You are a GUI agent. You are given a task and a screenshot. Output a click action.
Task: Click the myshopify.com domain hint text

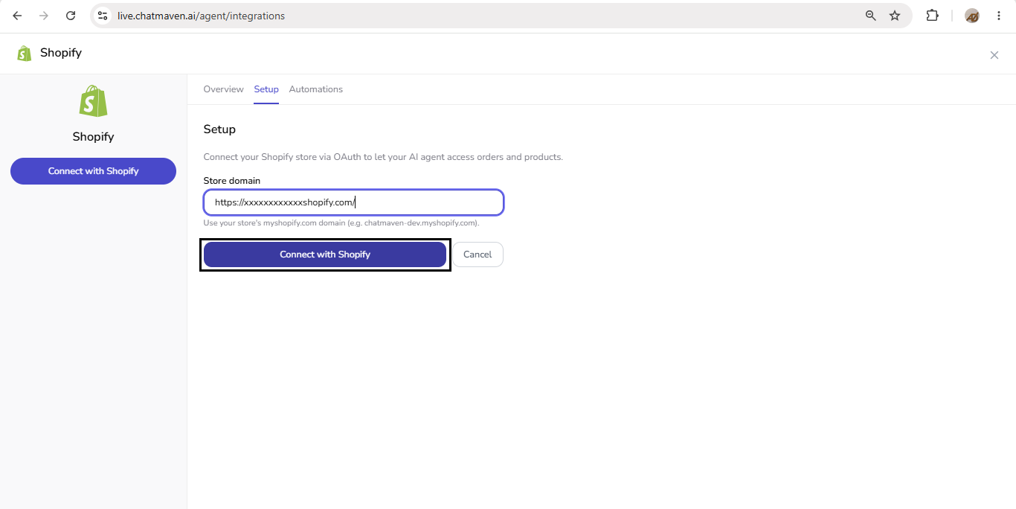click(x=341, y=223)
